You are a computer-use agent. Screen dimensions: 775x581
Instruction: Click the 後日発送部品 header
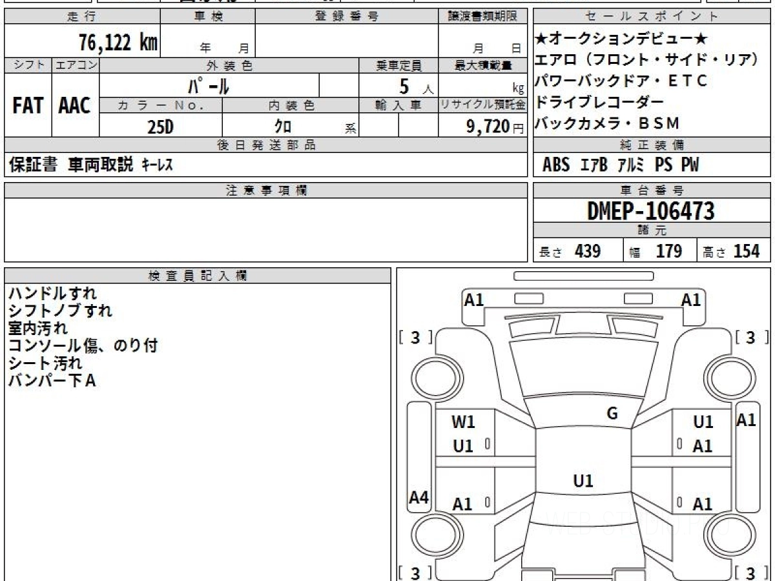(x=265, y=145)
